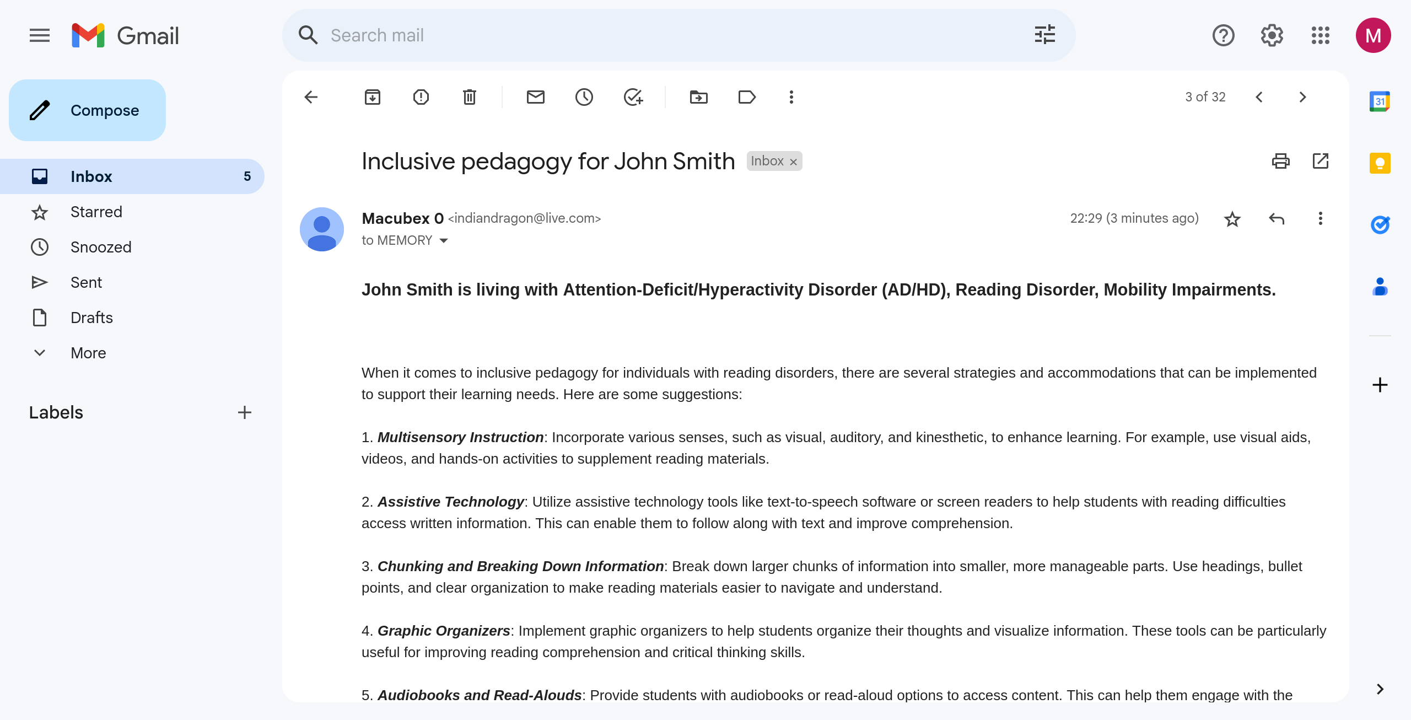Print the email conversation
Viewport: 1411px width, 720px height.
click(x=1280, y=161)
